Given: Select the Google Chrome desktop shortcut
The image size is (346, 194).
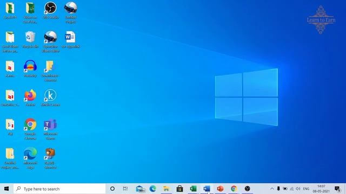Looking at the screenshot, I should [x=30, y=129].
